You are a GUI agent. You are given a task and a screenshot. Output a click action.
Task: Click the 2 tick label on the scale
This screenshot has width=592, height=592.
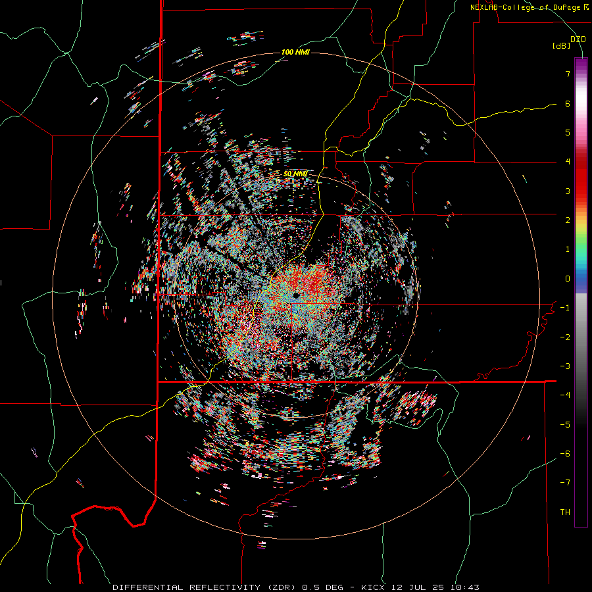[568, 220]
